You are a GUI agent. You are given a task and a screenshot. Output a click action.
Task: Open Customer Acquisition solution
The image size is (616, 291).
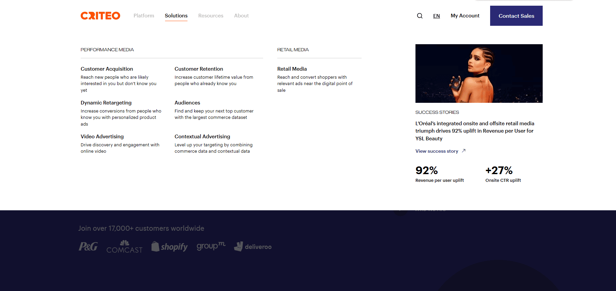pos(107,69)
